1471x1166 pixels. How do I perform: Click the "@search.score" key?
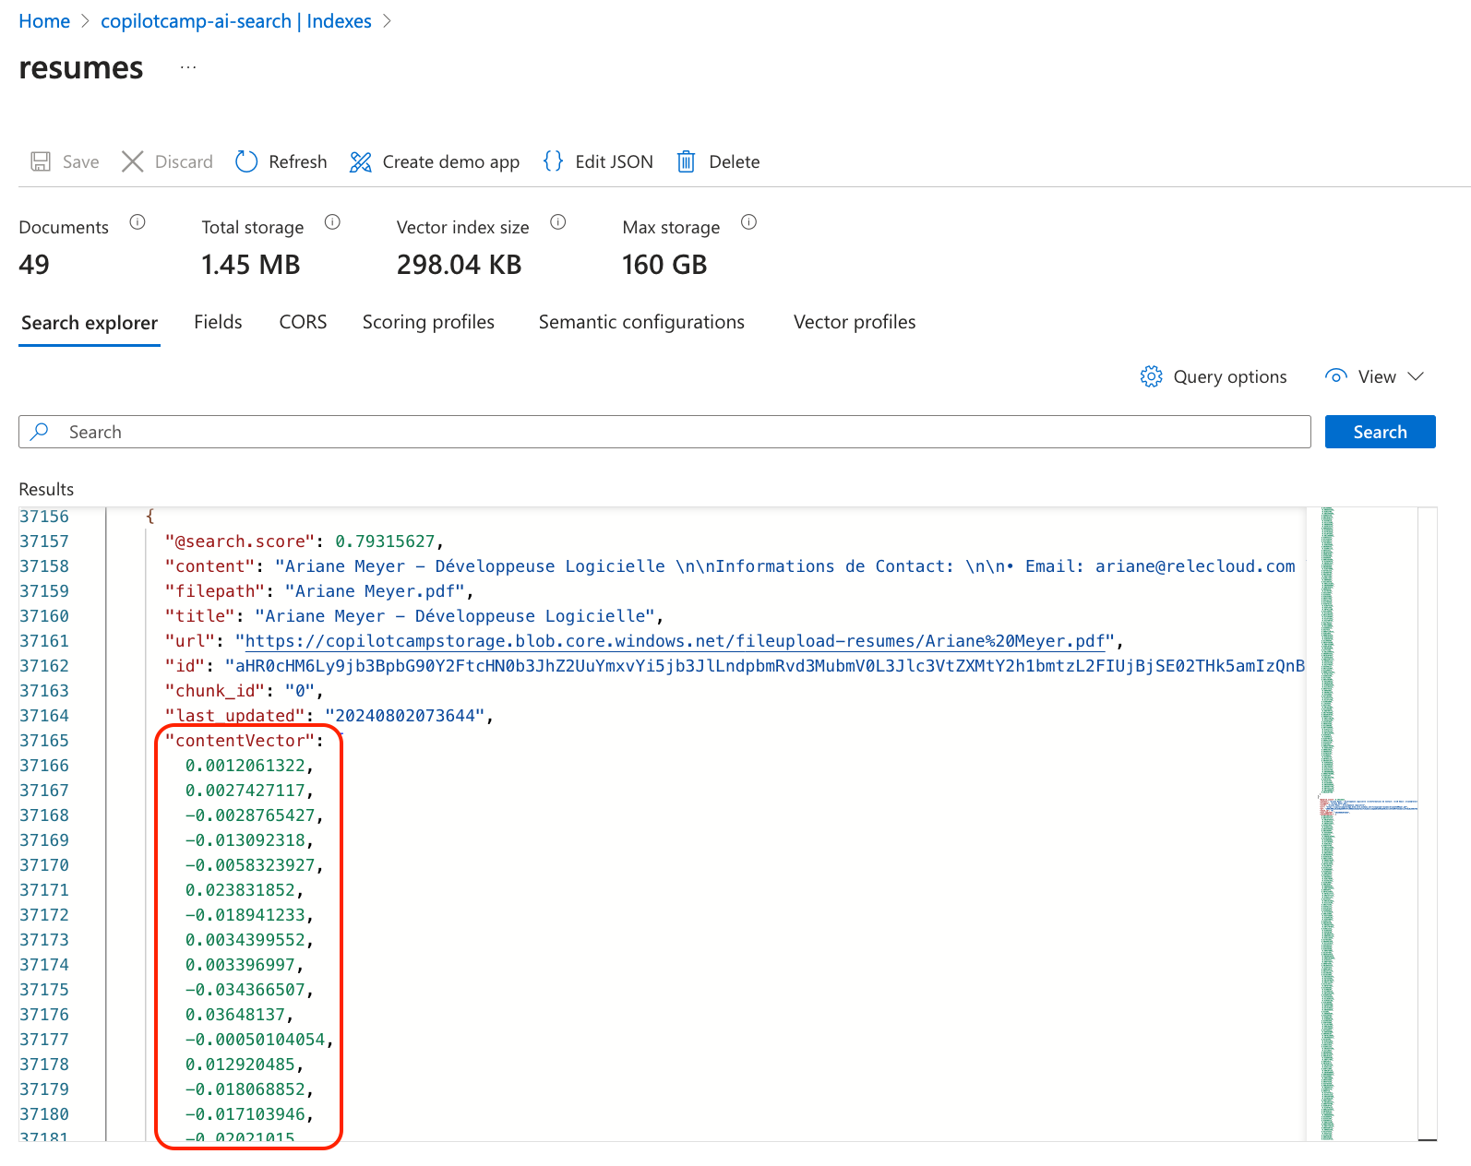[x=240, y=541]
